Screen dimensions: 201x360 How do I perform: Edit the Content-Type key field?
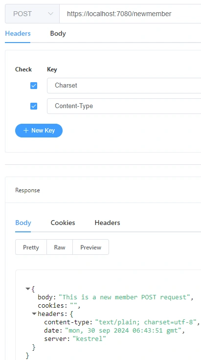(x=124, y=106)
